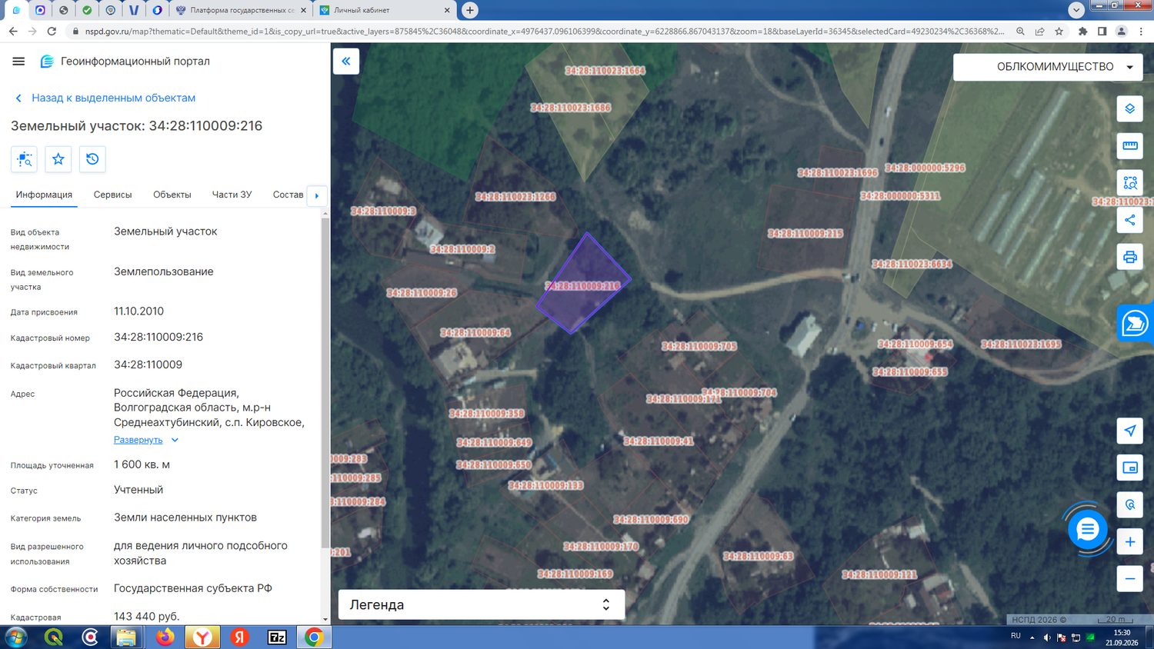Zoom out the map with minus
The image size is (1154, 649).
pyautogui.click(x=1129, y=579)
